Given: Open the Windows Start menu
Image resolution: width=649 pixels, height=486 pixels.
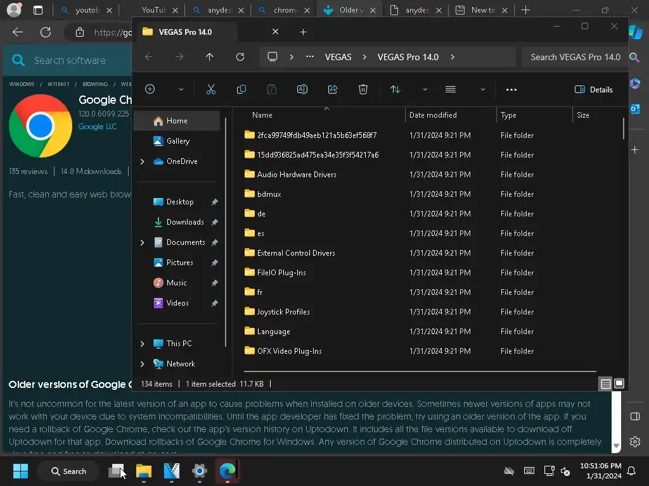Looking at the screenshot, I should [20, 471].
